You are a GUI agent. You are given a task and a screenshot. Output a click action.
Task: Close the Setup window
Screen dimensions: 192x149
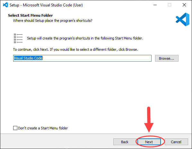pos(184,5)
